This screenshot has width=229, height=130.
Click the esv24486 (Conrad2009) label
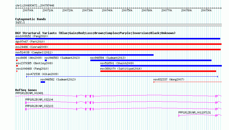point(32,47)
